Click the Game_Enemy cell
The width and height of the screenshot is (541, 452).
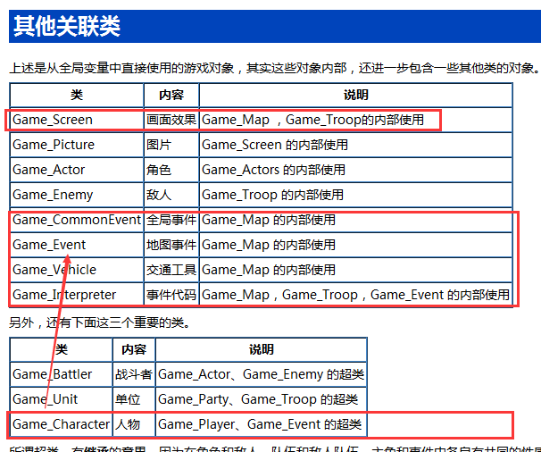pos(77,195)
